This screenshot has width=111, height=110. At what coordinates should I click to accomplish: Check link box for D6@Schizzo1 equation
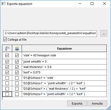pos(17,94)
